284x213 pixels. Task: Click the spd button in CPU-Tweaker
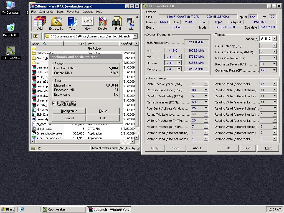click(x=248, y=148)
